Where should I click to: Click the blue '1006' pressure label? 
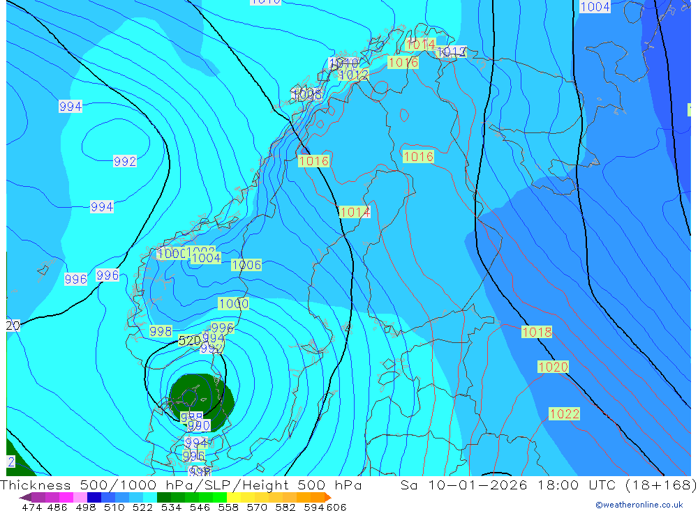(x=246, y=265)
